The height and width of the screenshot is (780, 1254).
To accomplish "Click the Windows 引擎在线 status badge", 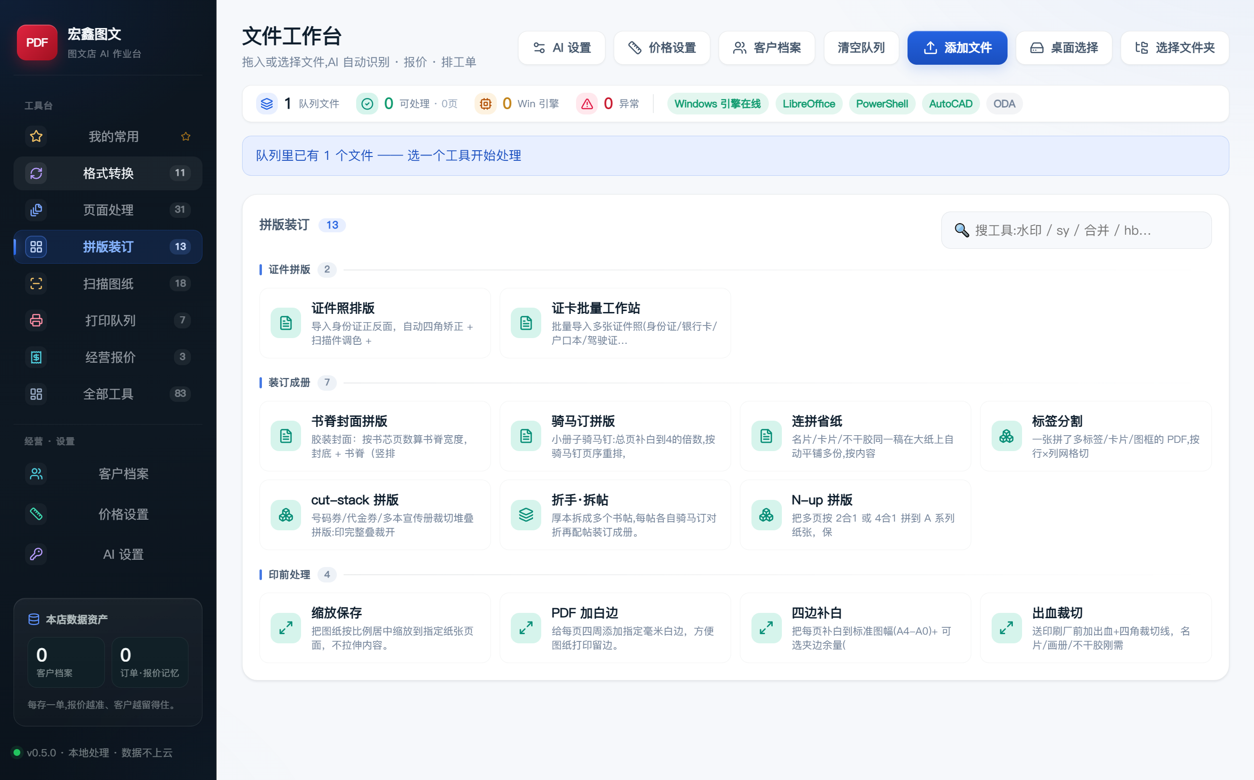I will (717, 104).
